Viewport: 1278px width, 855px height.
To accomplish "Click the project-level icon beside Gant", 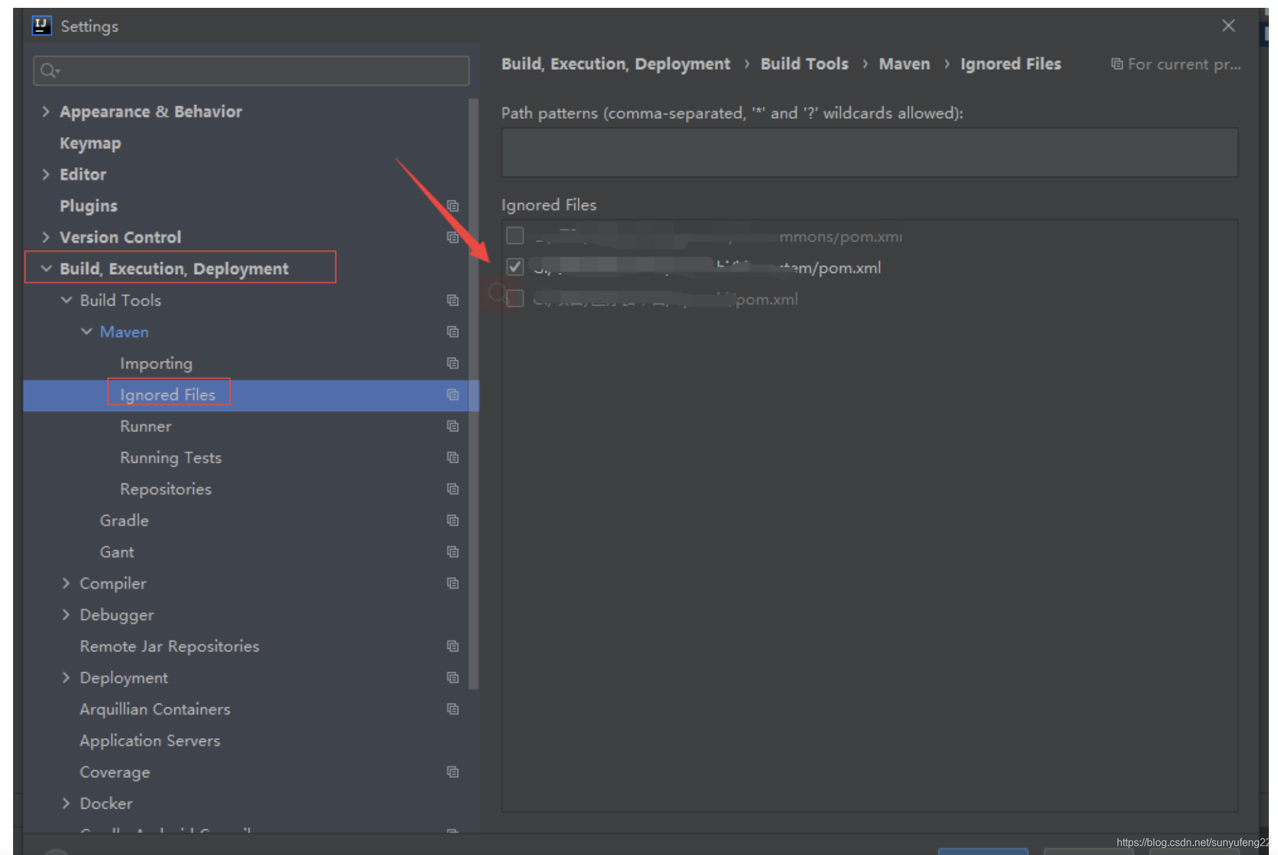I will pos(452,552).
